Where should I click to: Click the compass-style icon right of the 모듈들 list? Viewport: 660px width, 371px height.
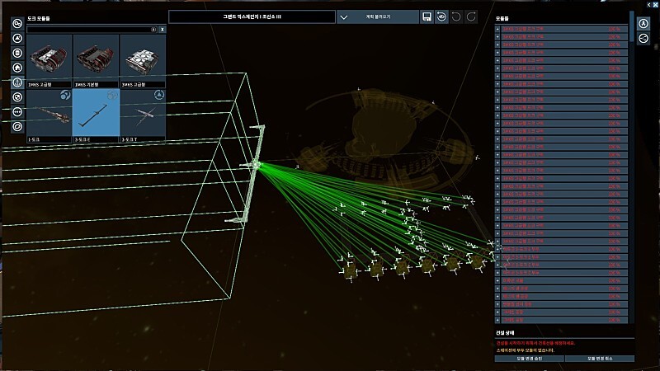tap(643, 23)
